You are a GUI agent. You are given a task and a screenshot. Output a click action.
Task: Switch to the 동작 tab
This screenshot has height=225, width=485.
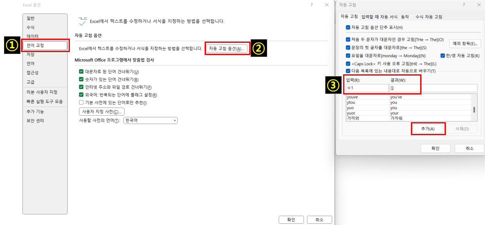click(405, 17)
